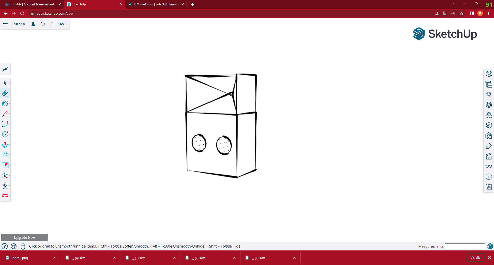Open the SketchUp hamburger menu
This screenshot has width=494, height=265.
5,24
